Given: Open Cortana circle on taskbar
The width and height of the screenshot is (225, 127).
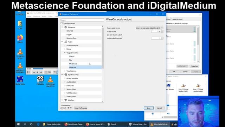Looking at the screenshot, I should [31, 124].
